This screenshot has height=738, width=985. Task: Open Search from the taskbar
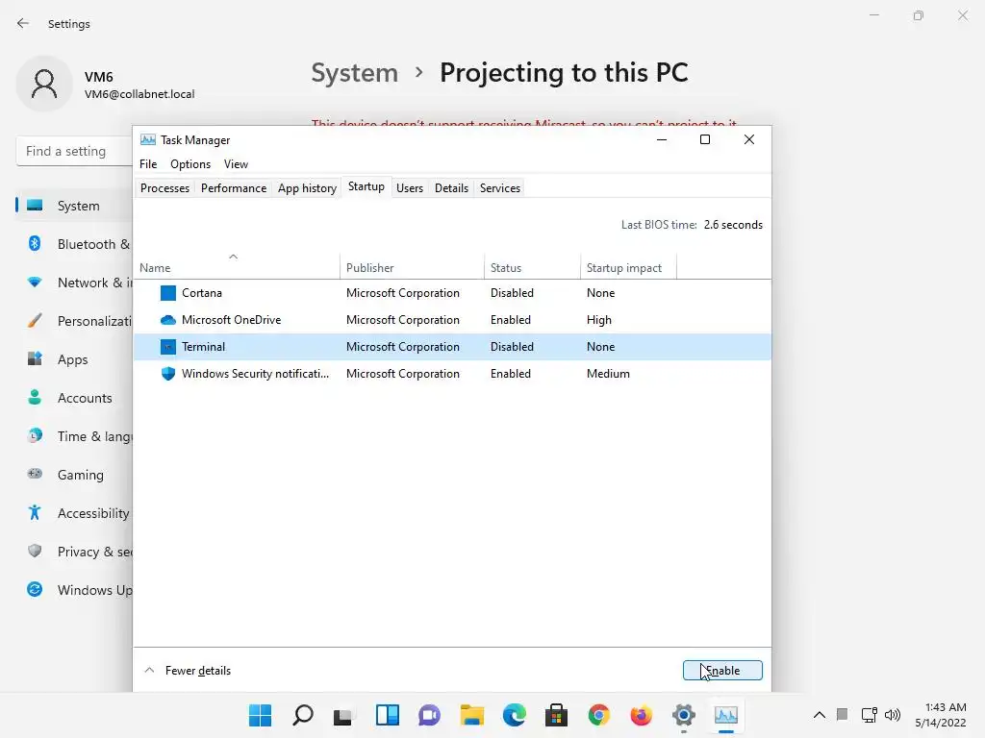click(x=303, y=715)
